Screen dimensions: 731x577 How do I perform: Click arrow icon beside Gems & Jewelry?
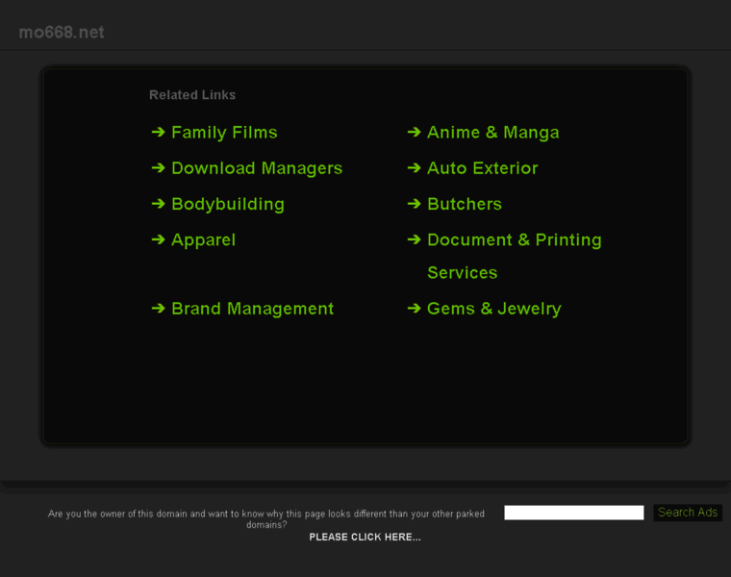point(414,308)
